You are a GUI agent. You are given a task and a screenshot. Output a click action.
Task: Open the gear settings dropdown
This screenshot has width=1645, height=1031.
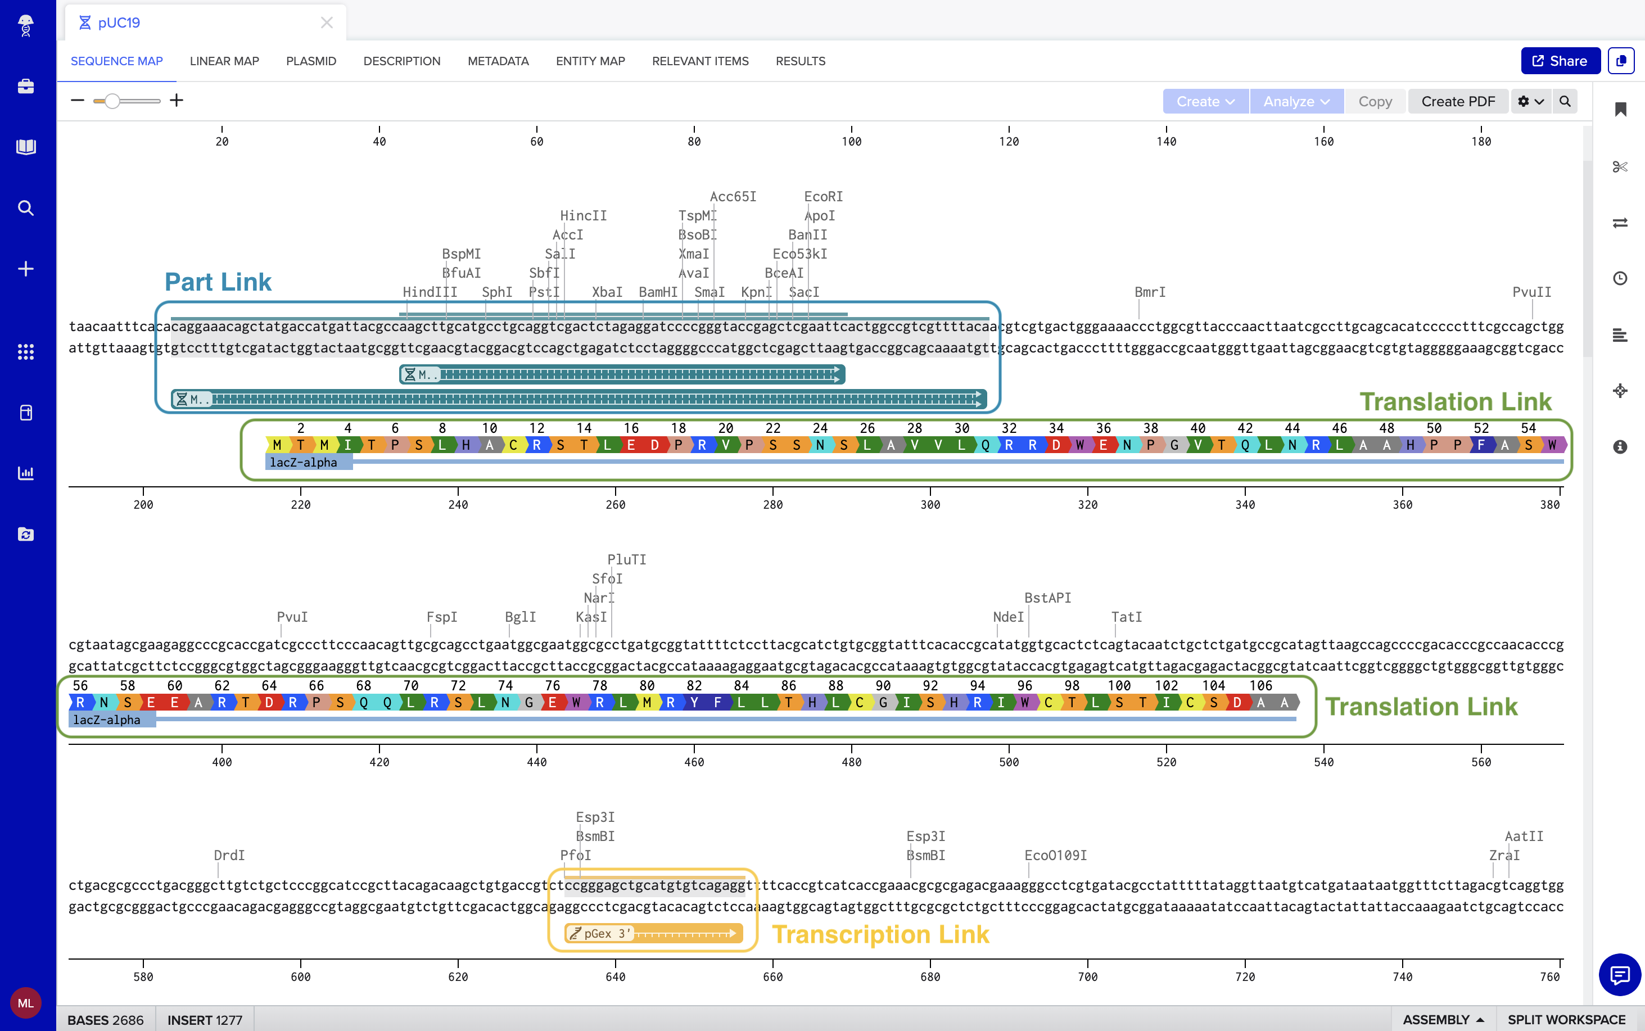point(1530,102)
